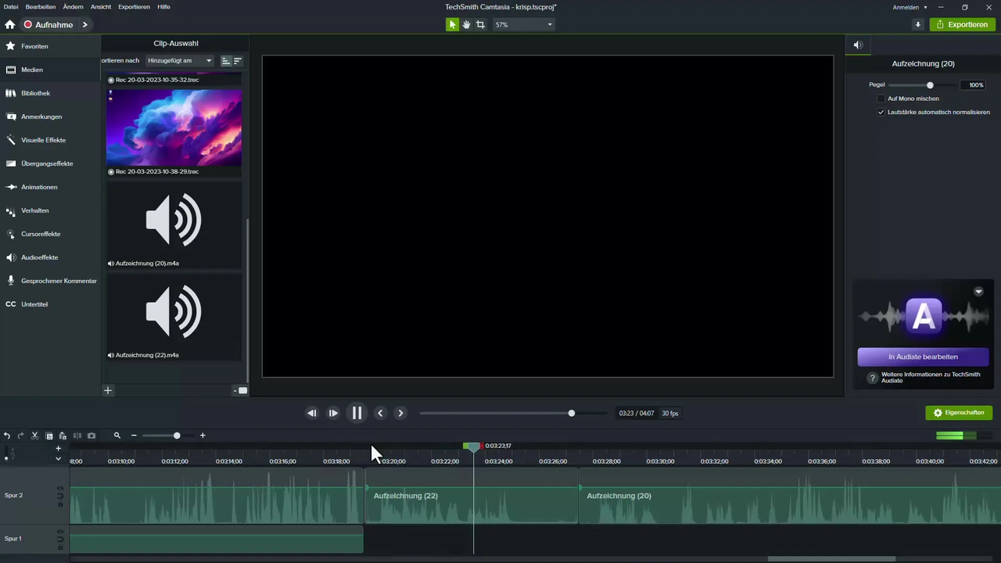Select the Pan hand tool
The image size is (1001, 563).
point(466,24)
